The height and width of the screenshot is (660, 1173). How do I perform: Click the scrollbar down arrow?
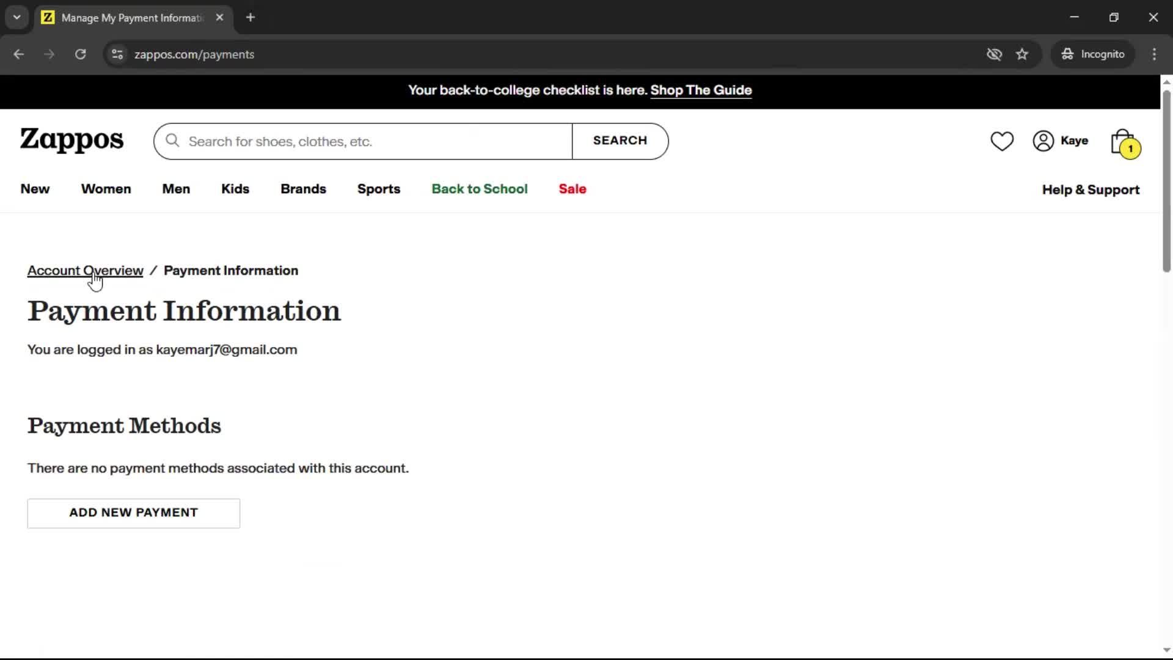[1166, 650]
